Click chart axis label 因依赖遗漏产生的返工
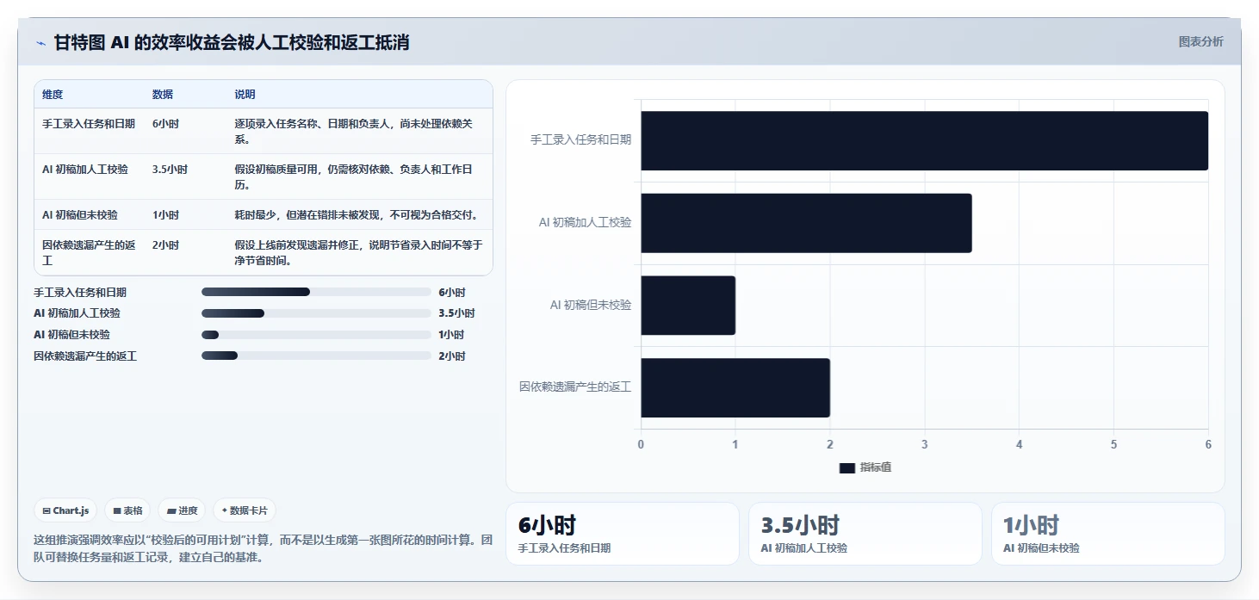 point(575,387)
